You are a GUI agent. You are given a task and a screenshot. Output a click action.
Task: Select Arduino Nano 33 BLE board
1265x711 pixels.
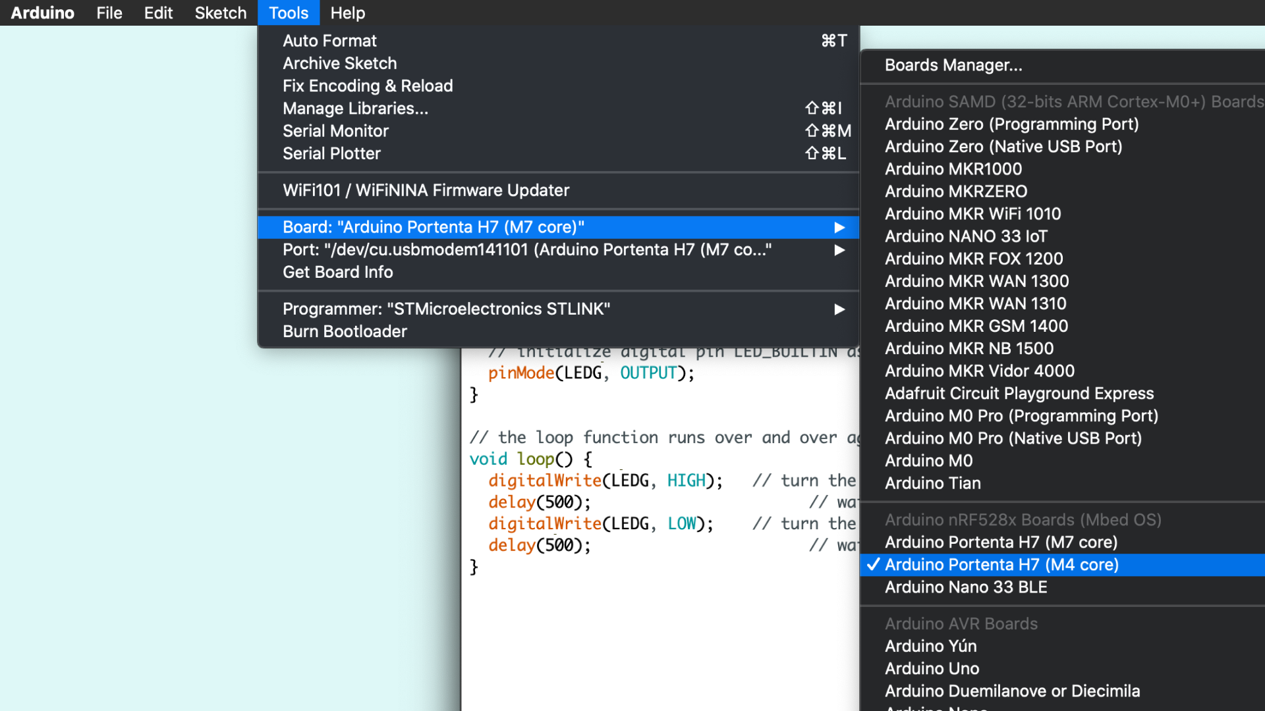pyautogui.click(x=965, y=587)
